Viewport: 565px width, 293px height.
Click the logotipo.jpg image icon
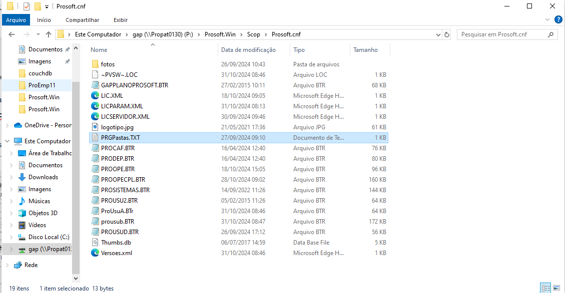[95, 127]
